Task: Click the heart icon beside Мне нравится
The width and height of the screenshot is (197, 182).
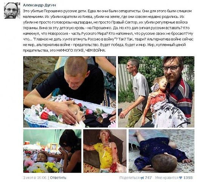Action: point(181,178)
